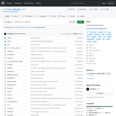Switch to the Security tab
Viewport: 116px width, 116px height.
[x=71, y=16]
